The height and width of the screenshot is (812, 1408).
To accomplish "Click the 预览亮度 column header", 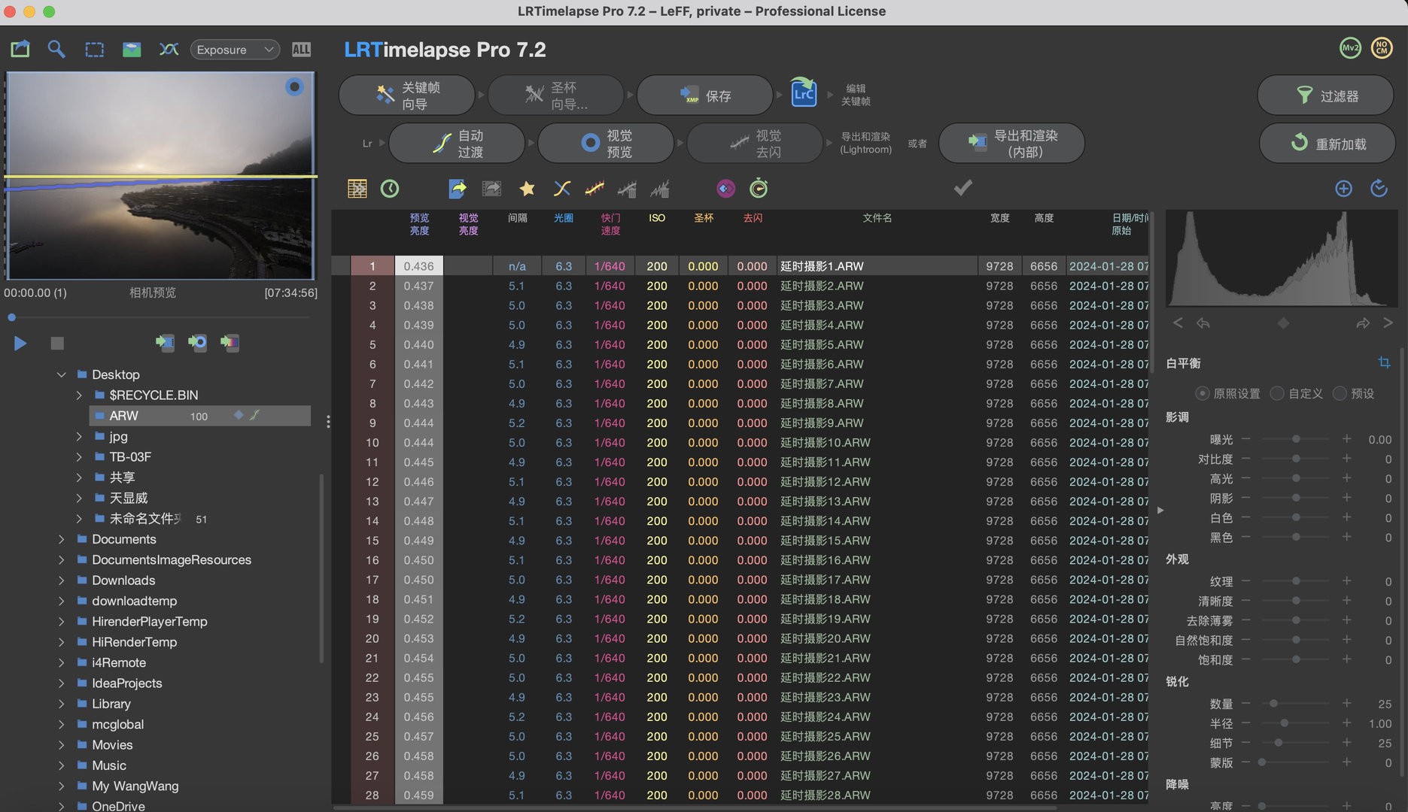I will [419, 224].
